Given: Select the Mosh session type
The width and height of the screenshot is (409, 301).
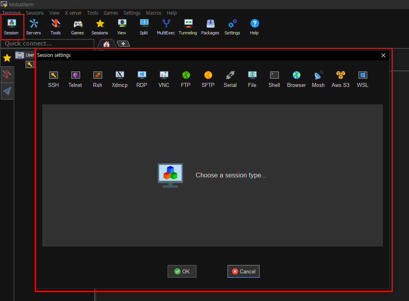Looking at the screenshot, I should click(318, 79).
